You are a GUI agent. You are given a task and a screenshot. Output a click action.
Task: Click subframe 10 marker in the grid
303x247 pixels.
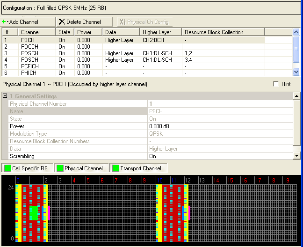pyautogui.click(x=159, y=180)
